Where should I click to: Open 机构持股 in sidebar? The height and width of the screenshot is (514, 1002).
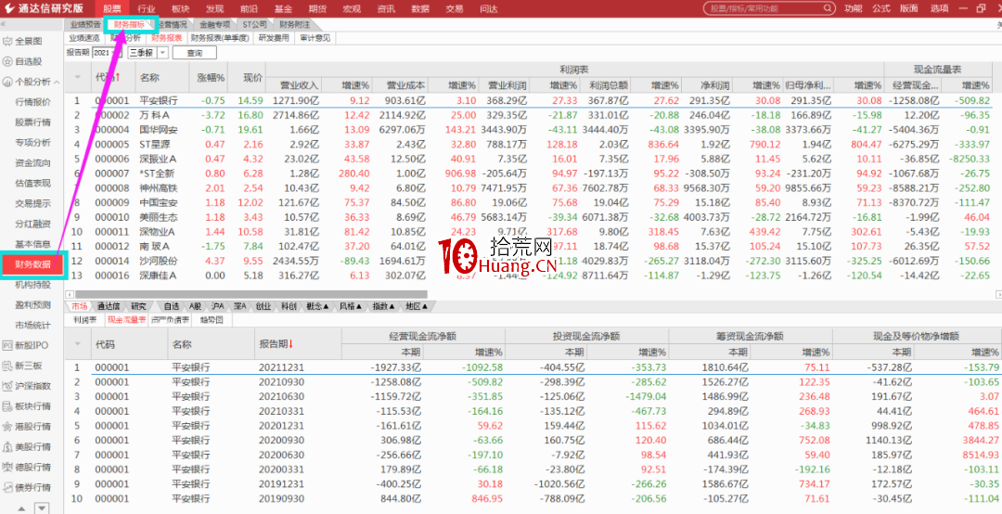[32, 285]
